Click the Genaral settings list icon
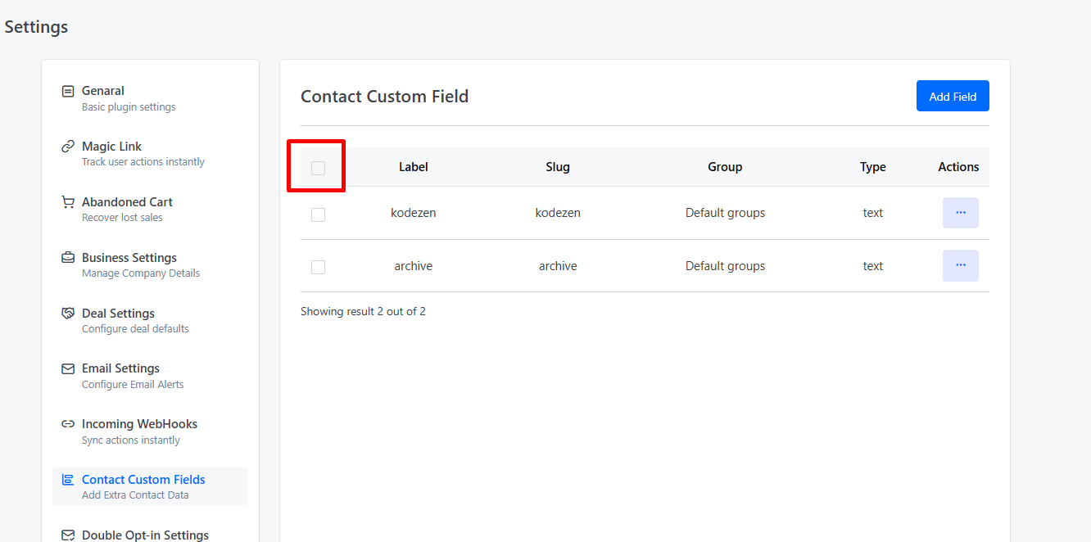The height and width of the screenshot is (542, 1091). coord(68,91)
